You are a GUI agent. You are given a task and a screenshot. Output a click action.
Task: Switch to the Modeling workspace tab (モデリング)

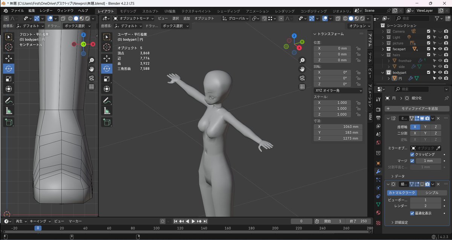pos(128,11)
